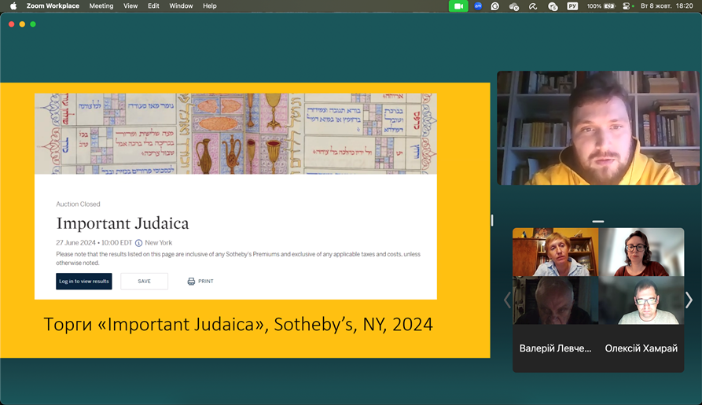Click the info icon next to 10:00 EDT
Image resolution: width=702 pixels, height=405 pixels.
138,243
